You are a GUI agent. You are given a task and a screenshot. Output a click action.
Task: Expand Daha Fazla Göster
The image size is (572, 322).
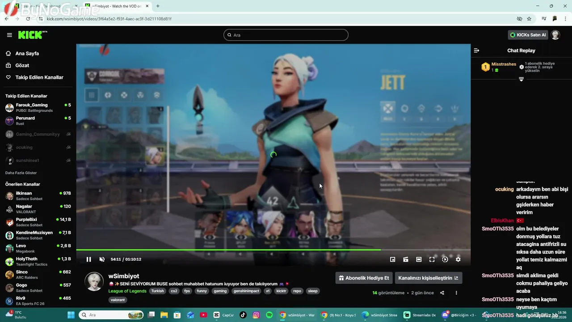click(21, 173)
